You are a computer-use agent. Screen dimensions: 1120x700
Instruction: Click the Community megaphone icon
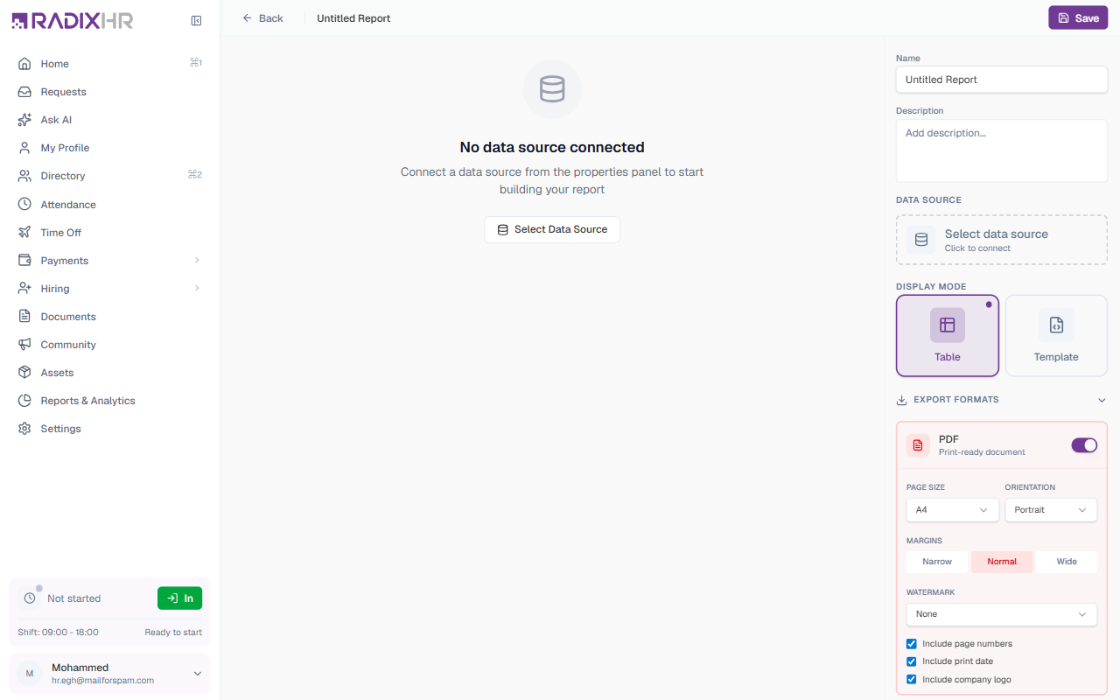(x=24, y=344)
